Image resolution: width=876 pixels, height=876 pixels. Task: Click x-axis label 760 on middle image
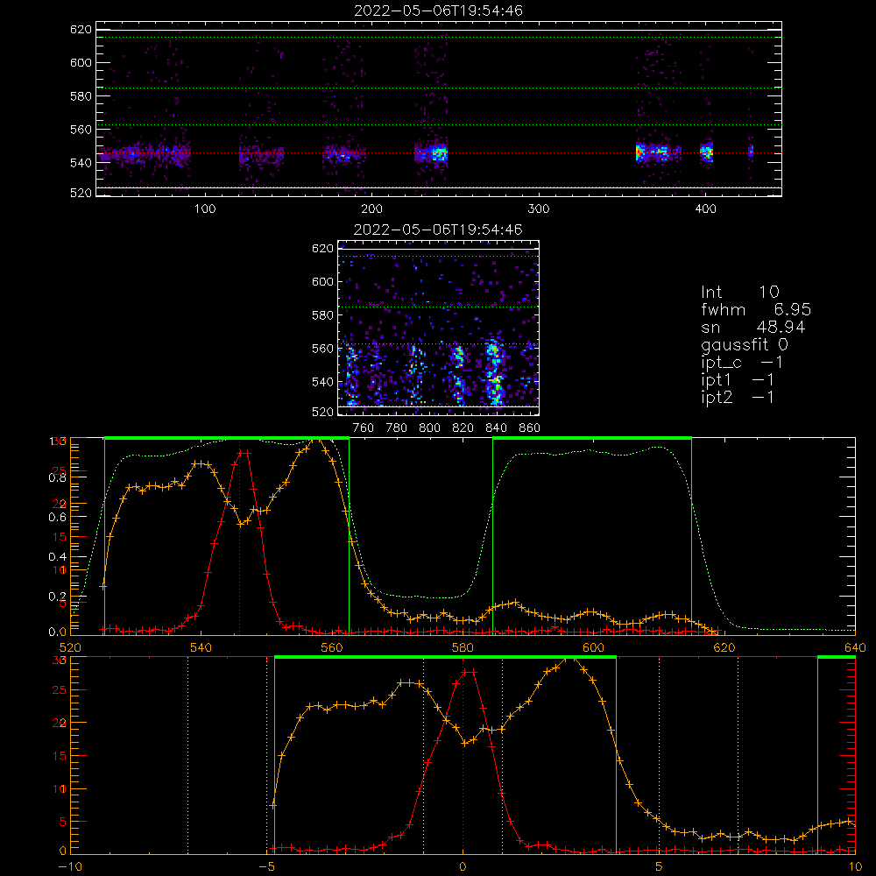click(364, 428)
